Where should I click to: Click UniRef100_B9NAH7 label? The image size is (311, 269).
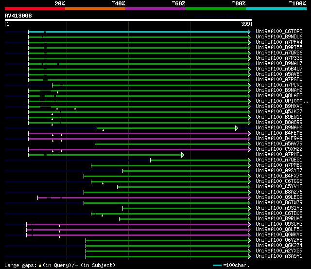279,64
